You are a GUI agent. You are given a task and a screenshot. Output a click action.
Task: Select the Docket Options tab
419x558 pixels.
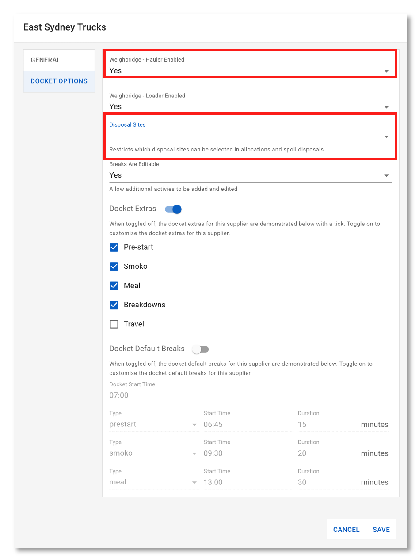[x=59, y=81]
